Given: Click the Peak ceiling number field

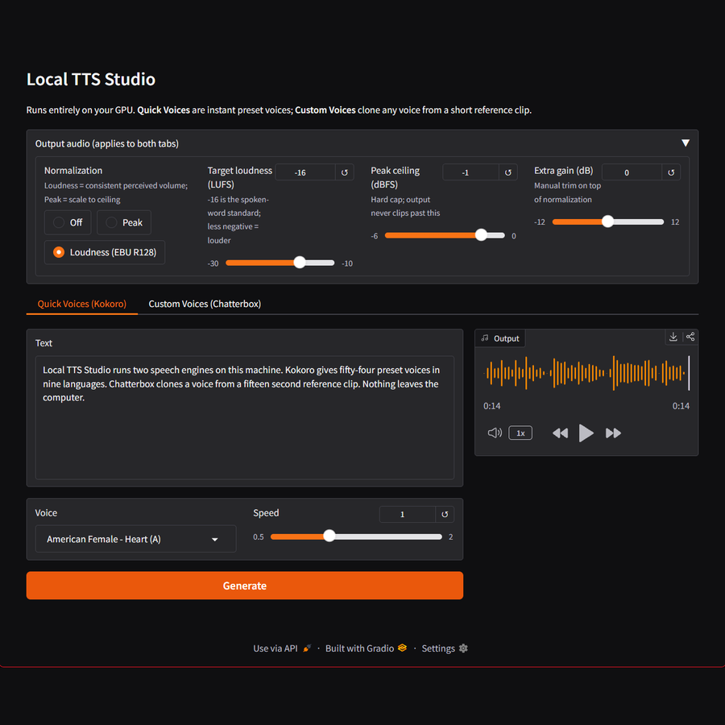Looking at the screenshot, I should tap(470, 172).
